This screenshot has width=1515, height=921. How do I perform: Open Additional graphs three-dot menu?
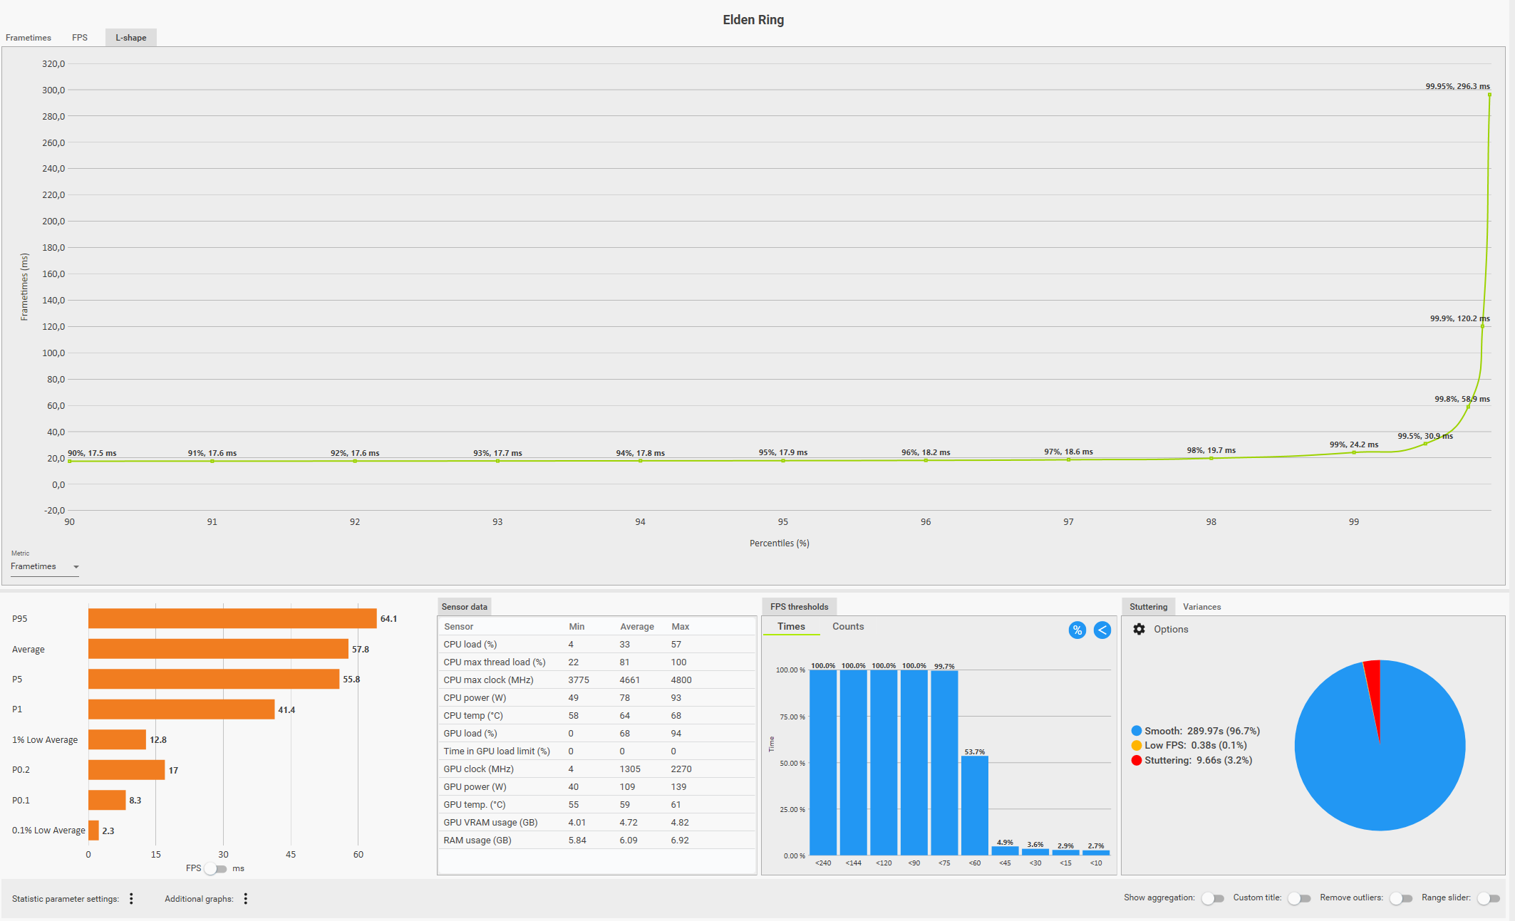pos(246,898)
